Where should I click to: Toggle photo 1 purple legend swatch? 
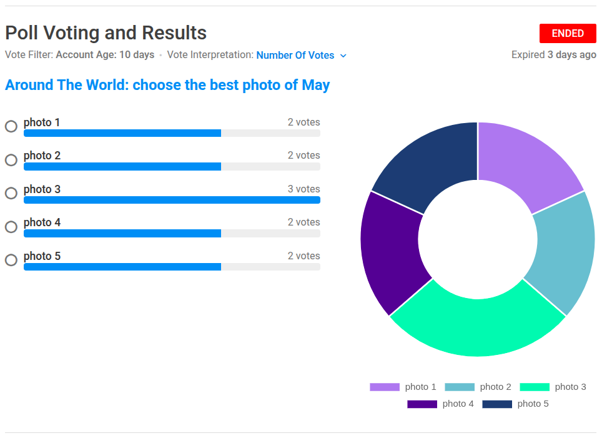(385, 387)
